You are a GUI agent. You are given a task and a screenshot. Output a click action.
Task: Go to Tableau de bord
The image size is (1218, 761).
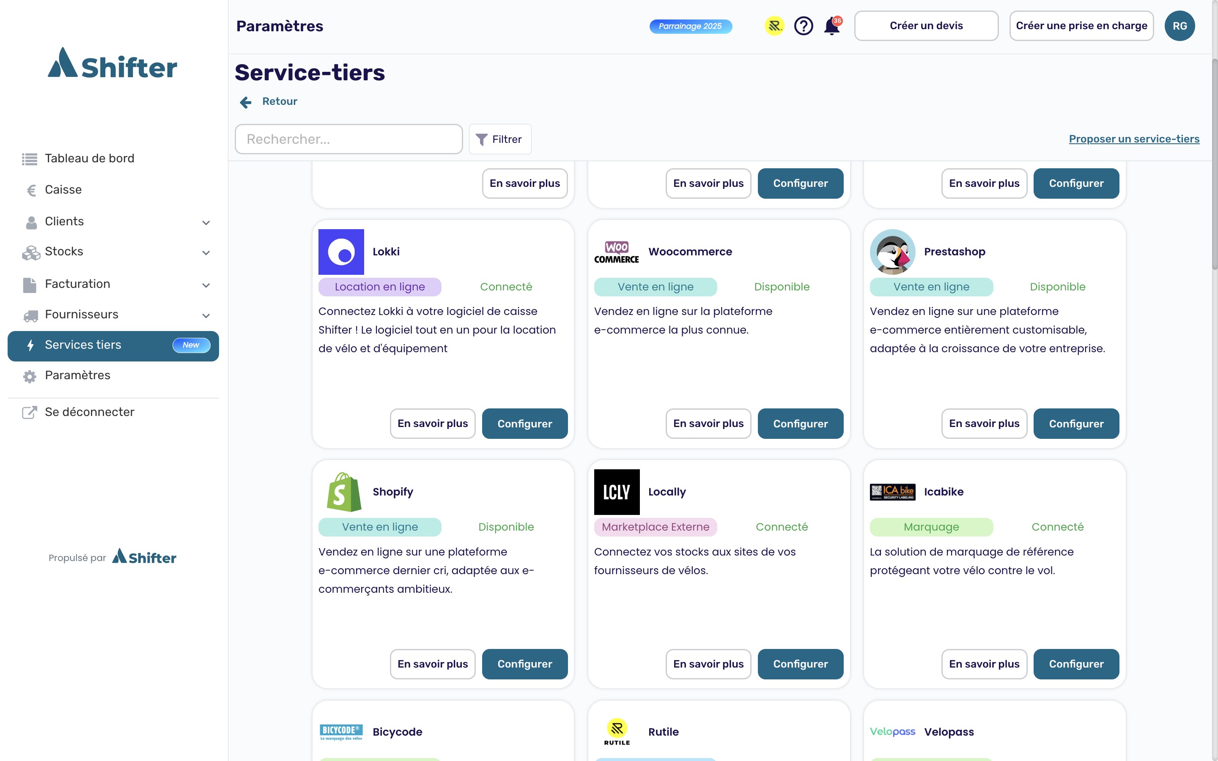click(x=89, y=159)
